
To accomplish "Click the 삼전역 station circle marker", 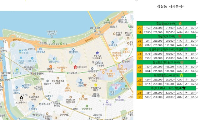I will 72,109.
